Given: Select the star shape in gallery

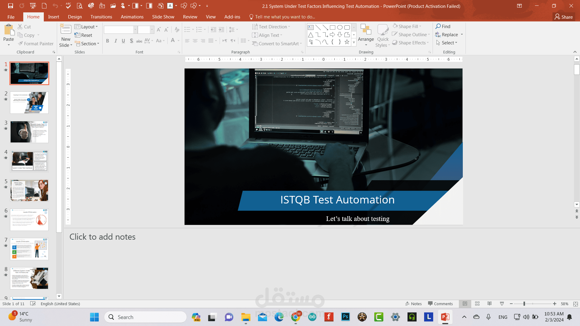Looking at the screenshot, I should click(347, 42).
